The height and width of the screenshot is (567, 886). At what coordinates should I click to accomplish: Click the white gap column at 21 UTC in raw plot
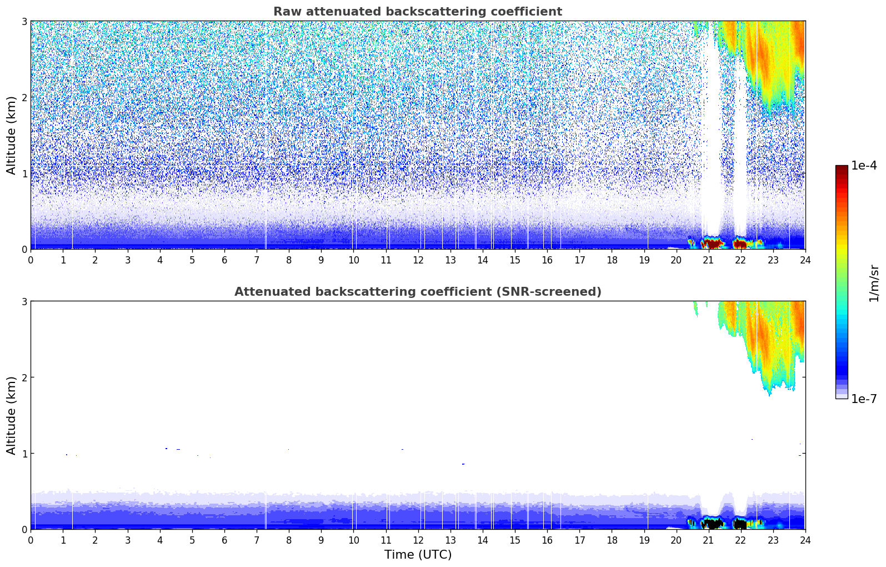(x=713, y=139)
